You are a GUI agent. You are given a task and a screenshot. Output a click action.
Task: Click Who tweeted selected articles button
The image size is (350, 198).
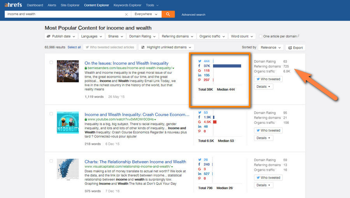coord(110,47)
